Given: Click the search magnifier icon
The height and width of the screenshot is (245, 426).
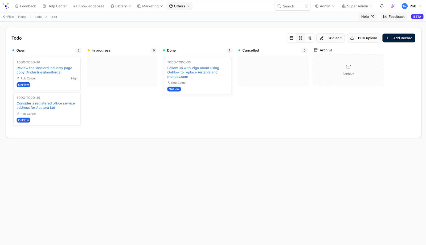Looking at the screenshot, I should click(279, 6).
